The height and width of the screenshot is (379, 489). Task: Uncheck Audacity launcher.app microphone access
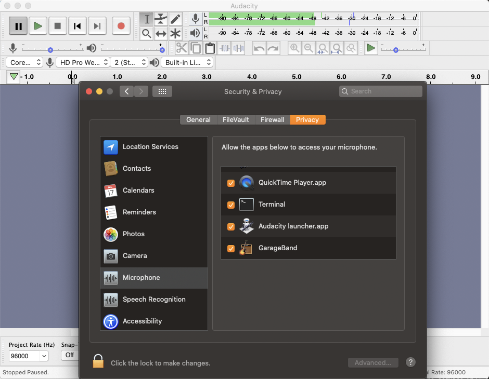click(x=231, y=226)
